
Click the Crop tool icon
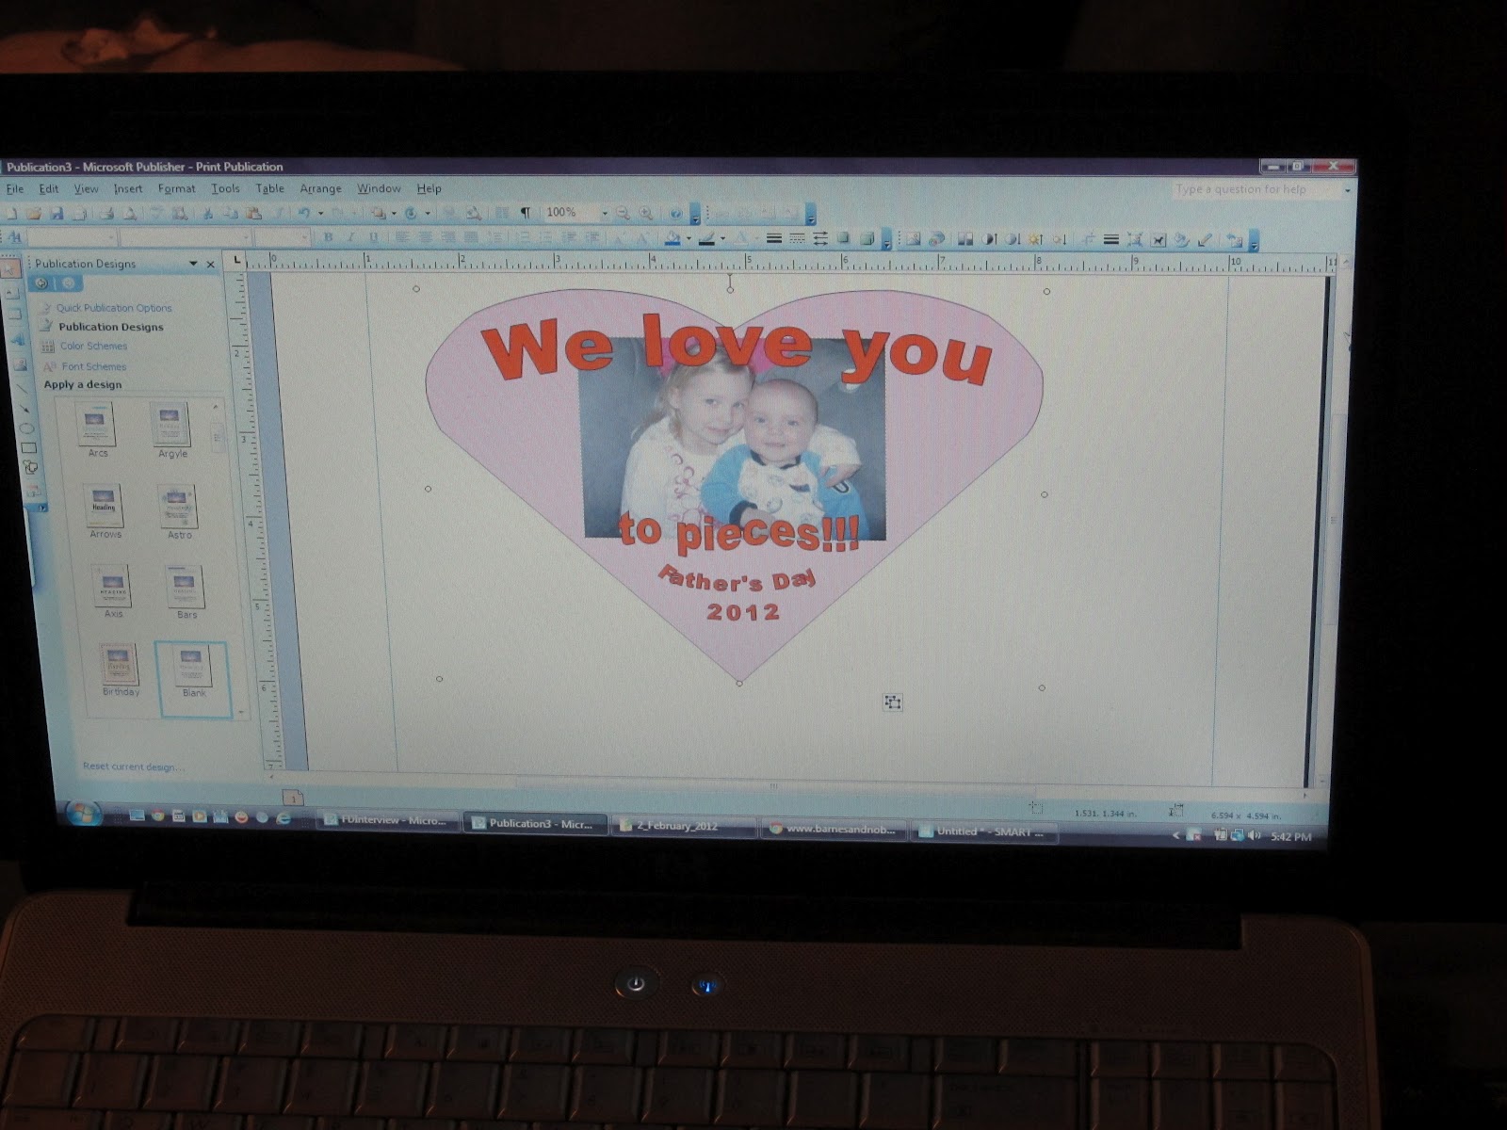1088,239
